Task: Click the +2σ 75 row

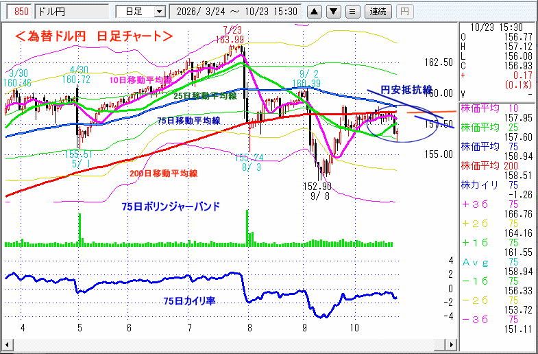Action: click(496, 228)
